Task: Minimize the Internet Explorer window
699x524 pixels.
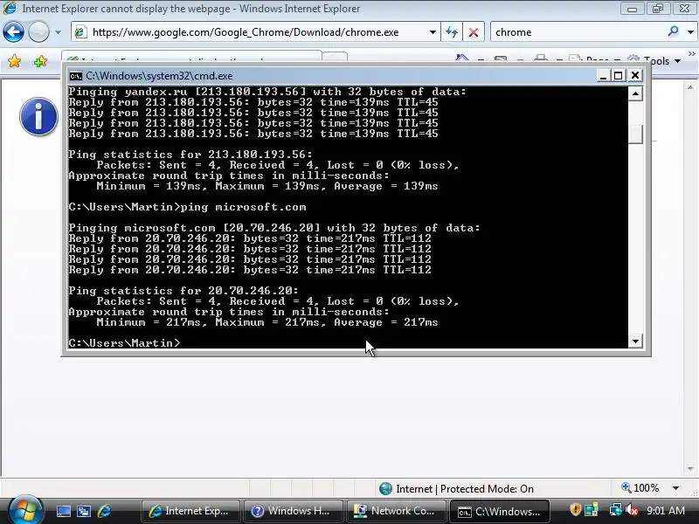Action: 632,9
